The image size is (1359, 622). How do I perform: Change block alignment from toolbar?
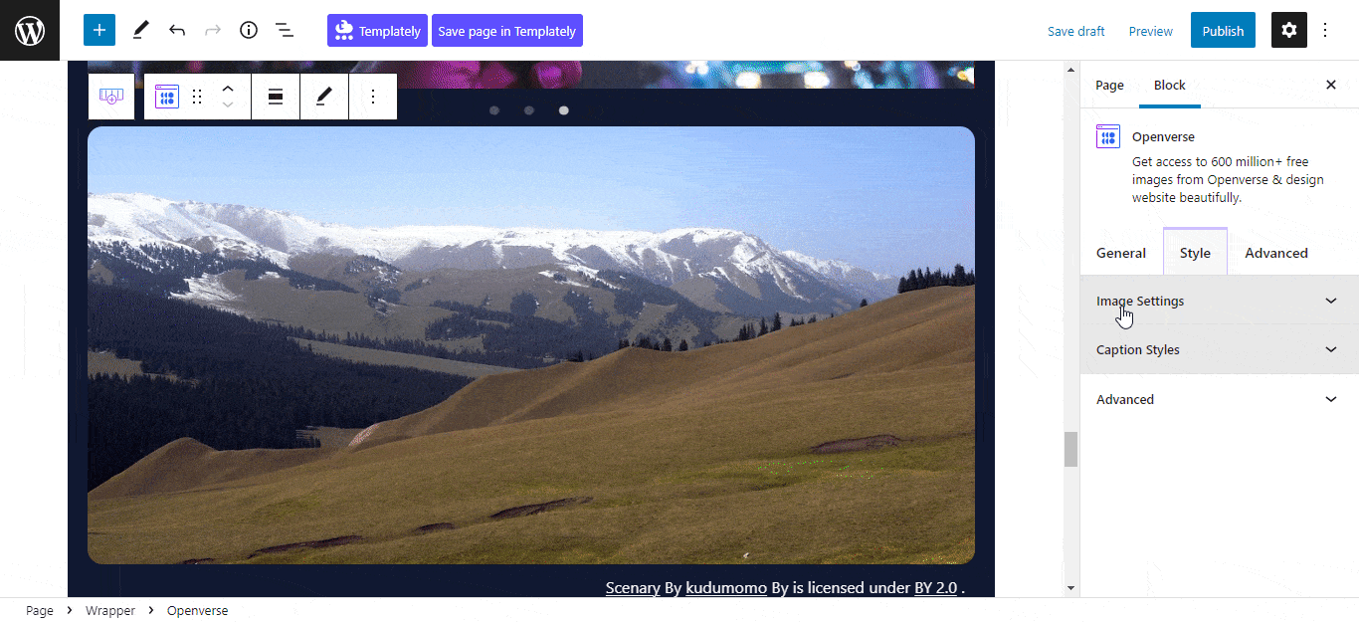point(276,97)
